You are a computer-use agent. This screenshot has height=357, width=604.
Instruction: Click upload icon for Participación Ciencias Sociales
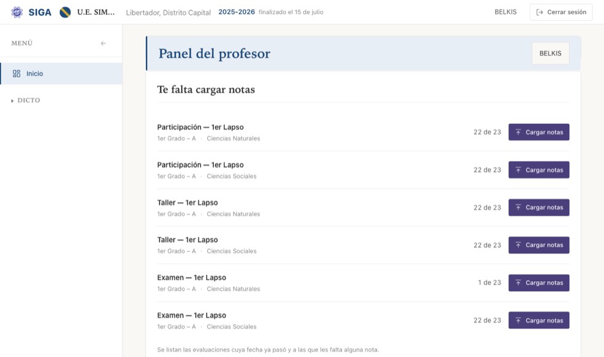[518, 170]
